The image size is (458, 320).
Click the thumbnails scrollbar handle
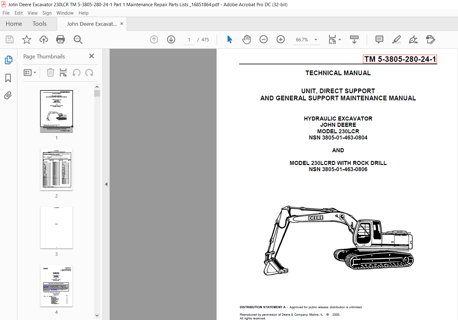pyautogui.click(x=97, y=93)
